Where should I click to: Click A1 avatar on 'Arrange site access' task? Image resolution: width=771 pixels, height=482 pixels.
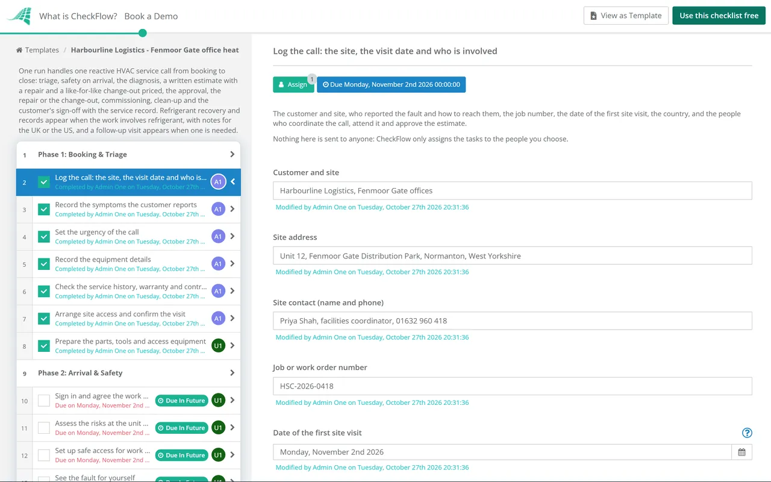point(218,318)
